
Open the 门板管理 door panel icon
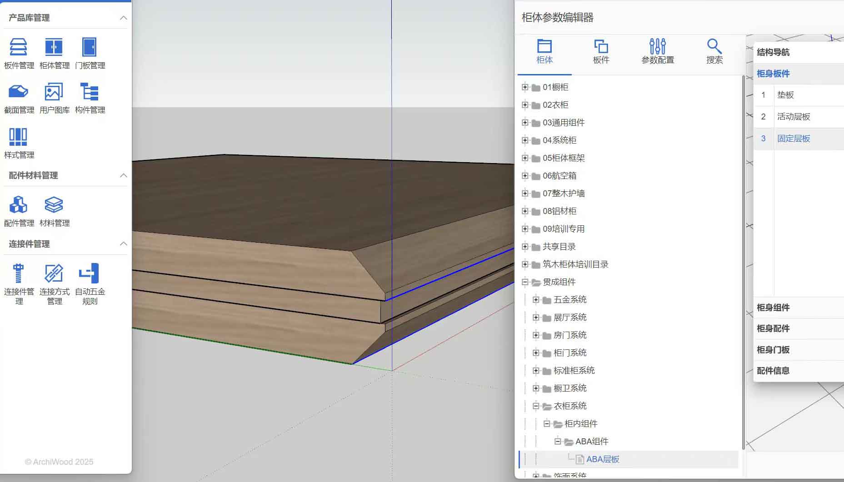pyautogui.click(x=90, y=47)
